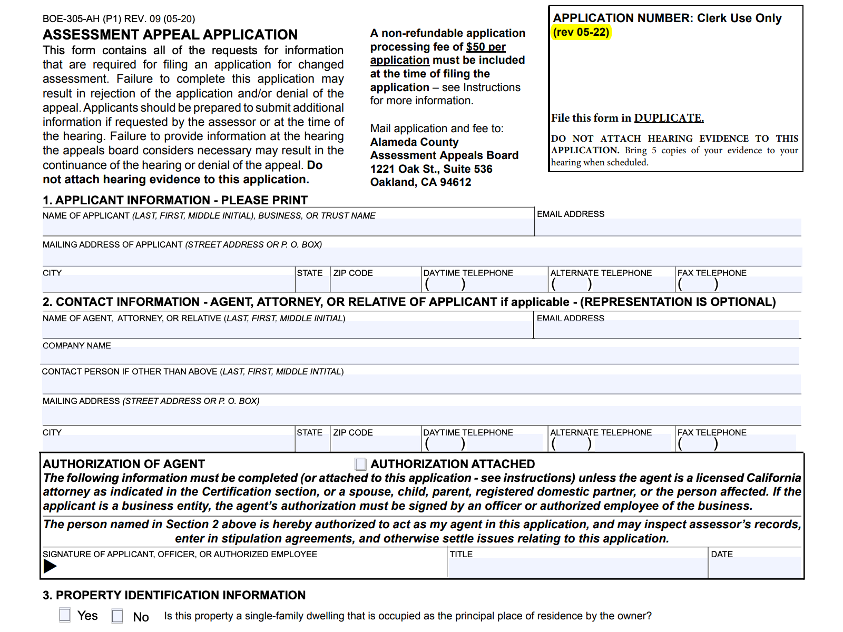Click the Name of Agent, Attorney field
This screenshot has width=843, height=632.
point(288,330)
